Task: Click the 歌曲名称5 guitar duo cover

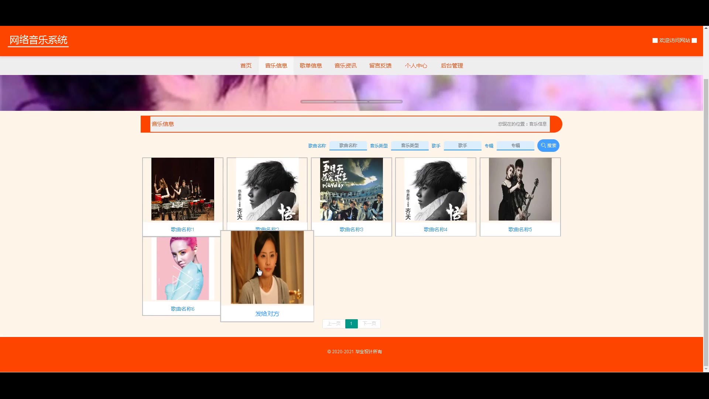Action: click(520, 189)
